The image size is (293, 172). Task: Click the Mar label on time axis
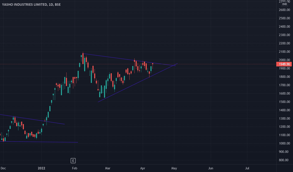coord(108,168)
